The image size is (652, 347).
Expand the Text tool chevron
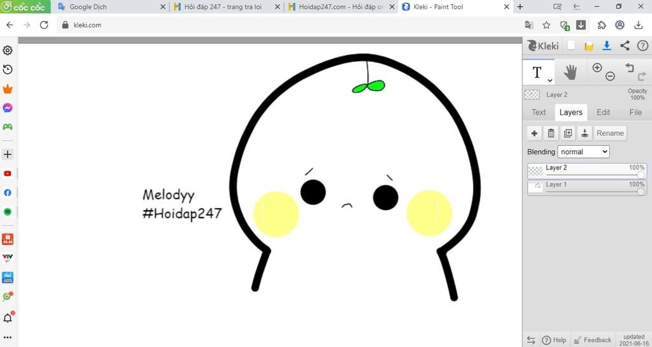pos(549,80)
